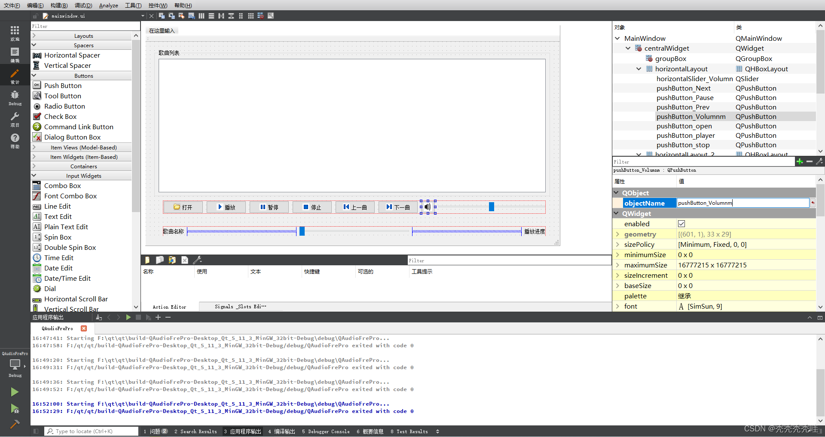Viewport: 825px width, 437px height.
Task: Click the 停止 button on the form
Action: pos(312,207)
